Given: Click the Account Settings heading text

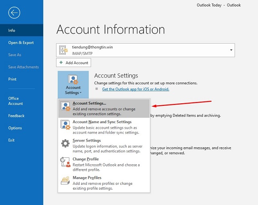Looking at the screenshot, I should pos(116,75).
